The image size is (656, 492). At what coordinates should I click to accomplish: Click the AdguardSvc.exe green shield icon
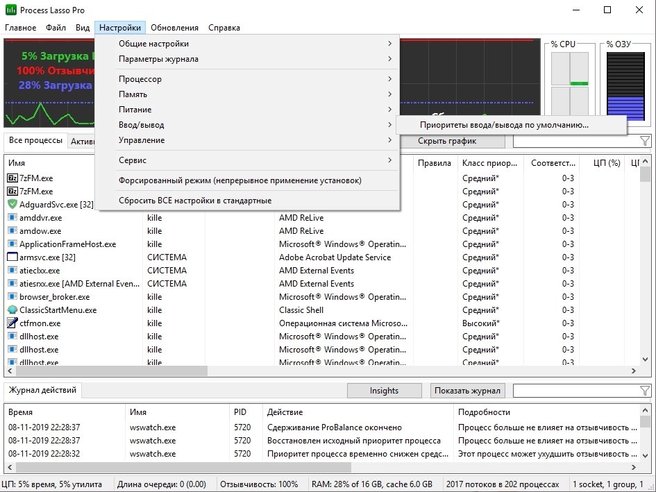point(12,204)
